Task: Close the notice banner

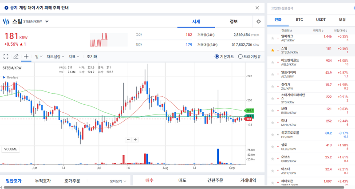Action: point(257,8)
